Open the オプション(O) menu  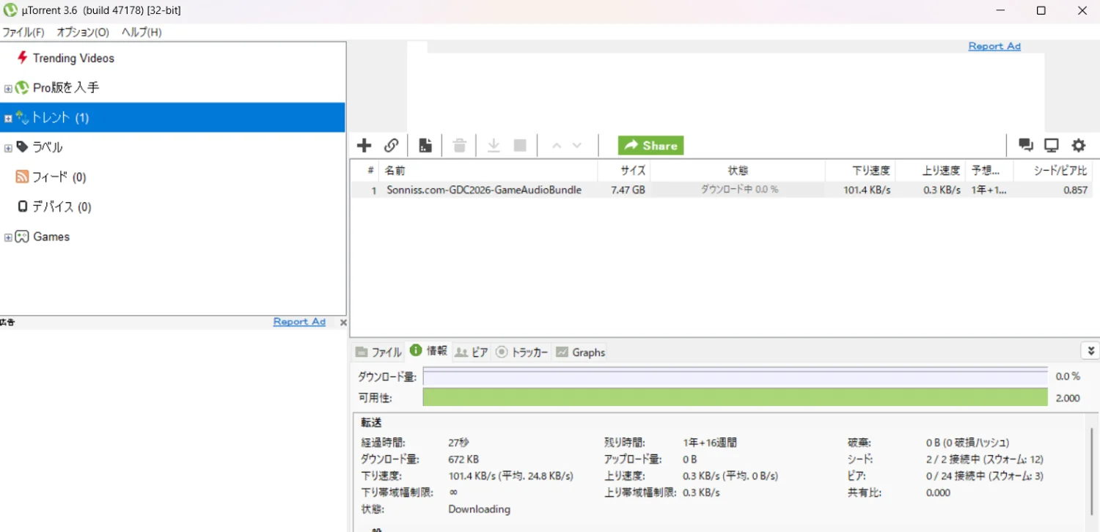coord(83,32)
